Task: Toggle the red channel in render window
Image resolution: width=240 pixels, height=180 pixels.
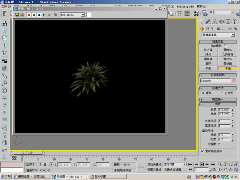Action: tap(29, 15)
